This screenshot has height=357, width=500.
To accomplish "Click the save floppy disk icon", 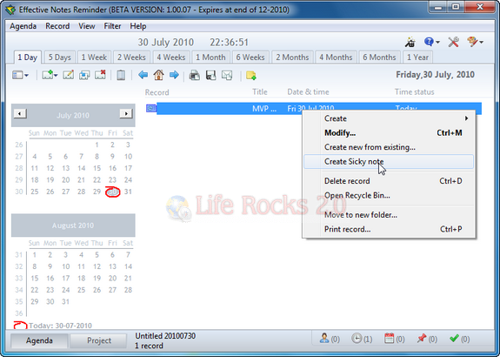I will coord(210,76).
